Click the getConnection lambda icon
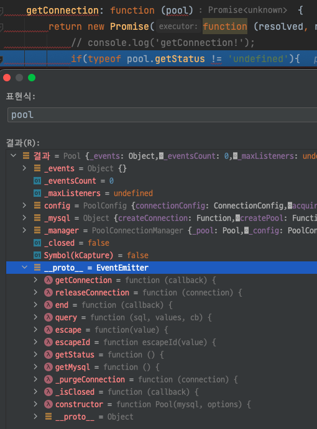This screenshot has height=429, width=317. click(48, 280)
